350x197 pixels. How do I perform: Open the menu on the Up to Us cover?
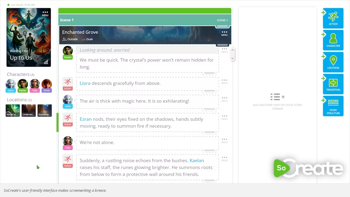(45, 13)
